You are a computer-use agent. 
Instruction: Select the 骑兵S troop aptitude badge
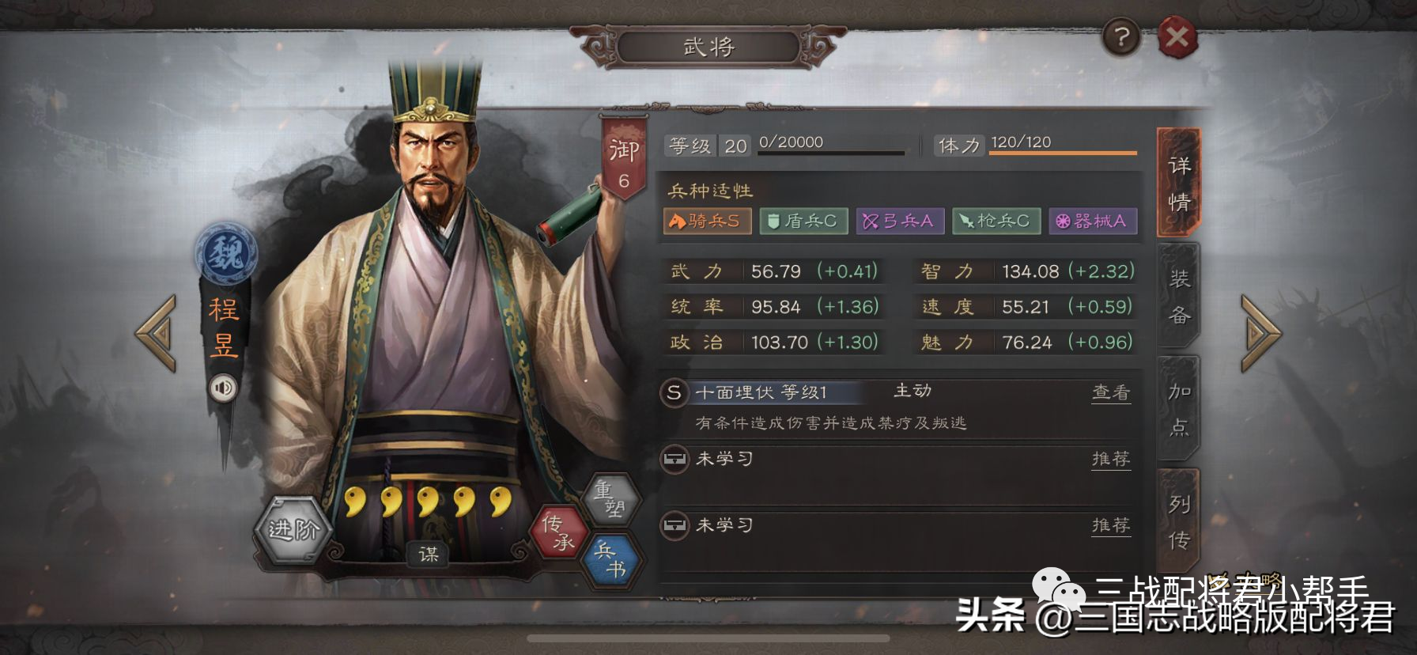click(707, 221)
